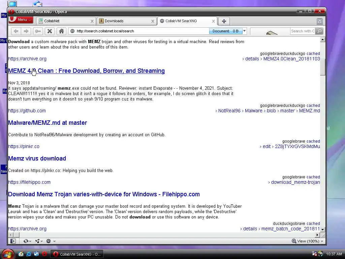Open Memz virus download result
Viewport: 345px width, 259px height.
[x=37, y=159]
